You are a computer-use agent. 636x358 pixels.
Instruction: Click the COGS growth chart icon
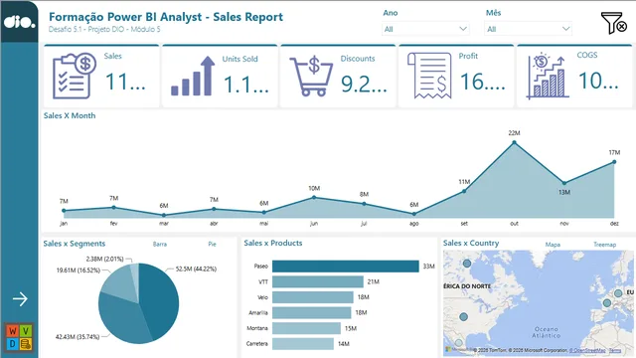coord(548,76)
